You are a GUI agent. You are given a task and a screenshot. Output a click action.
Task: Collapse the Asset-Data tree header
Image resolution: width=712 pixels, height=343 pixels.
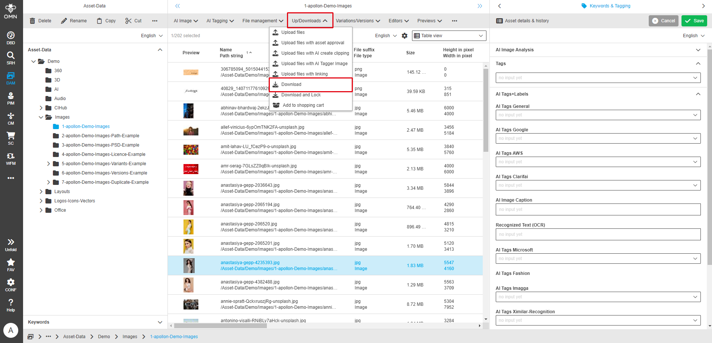(x=160, y=49)
